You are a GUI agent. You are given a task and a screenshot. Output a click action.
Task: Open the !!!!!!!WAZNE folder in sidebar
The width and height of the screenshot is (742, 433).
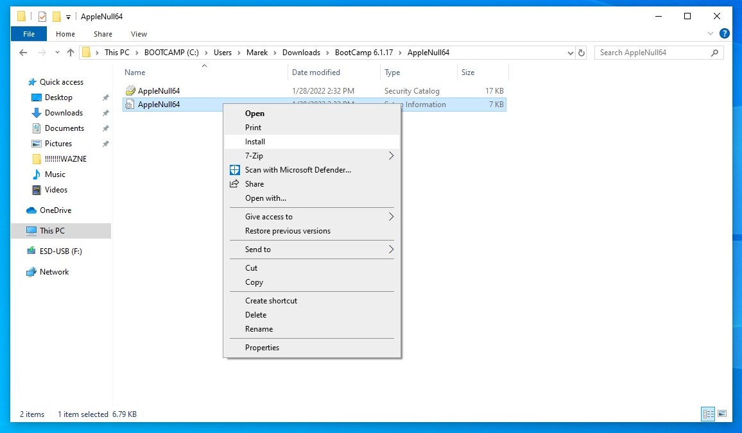(65, 159)
